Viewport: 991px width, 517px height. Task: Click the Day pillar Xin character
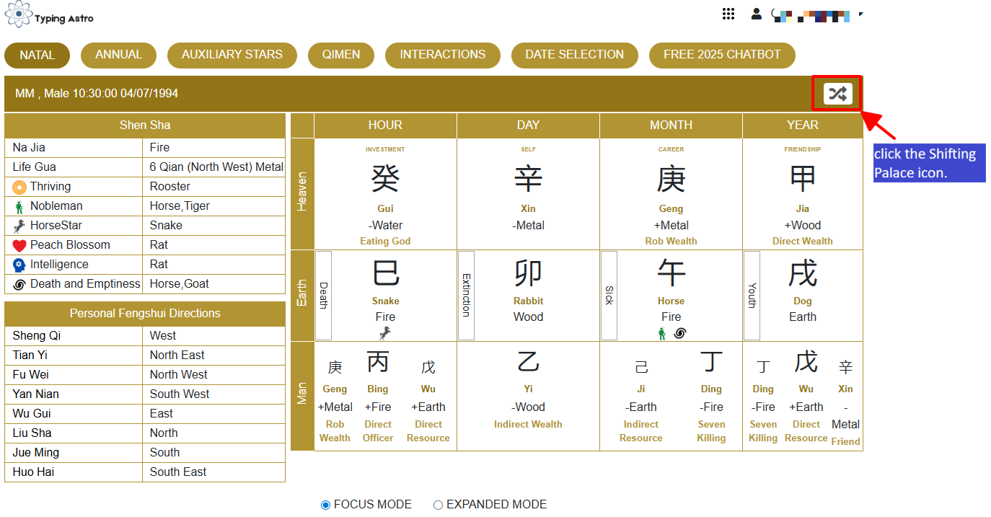pyautogui.click(x=528, y=179)
